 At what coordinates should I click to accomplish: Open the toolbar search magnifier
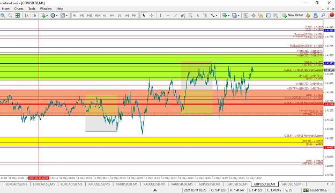point(323,16)
